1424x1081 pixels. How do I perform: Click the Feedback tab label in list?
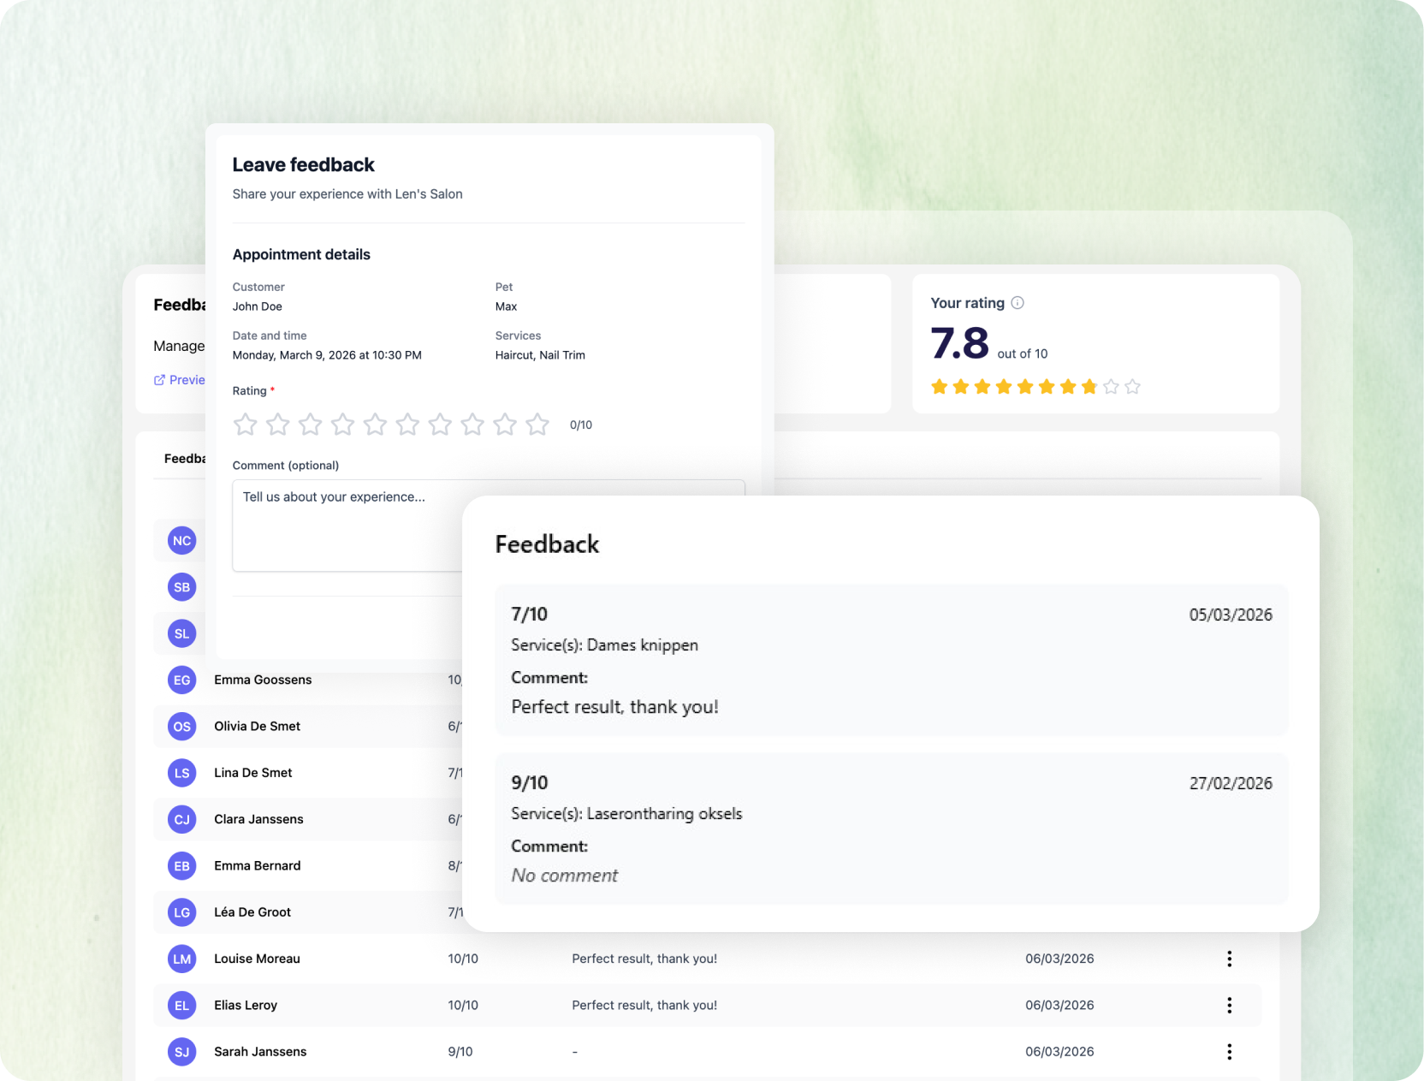185,459
